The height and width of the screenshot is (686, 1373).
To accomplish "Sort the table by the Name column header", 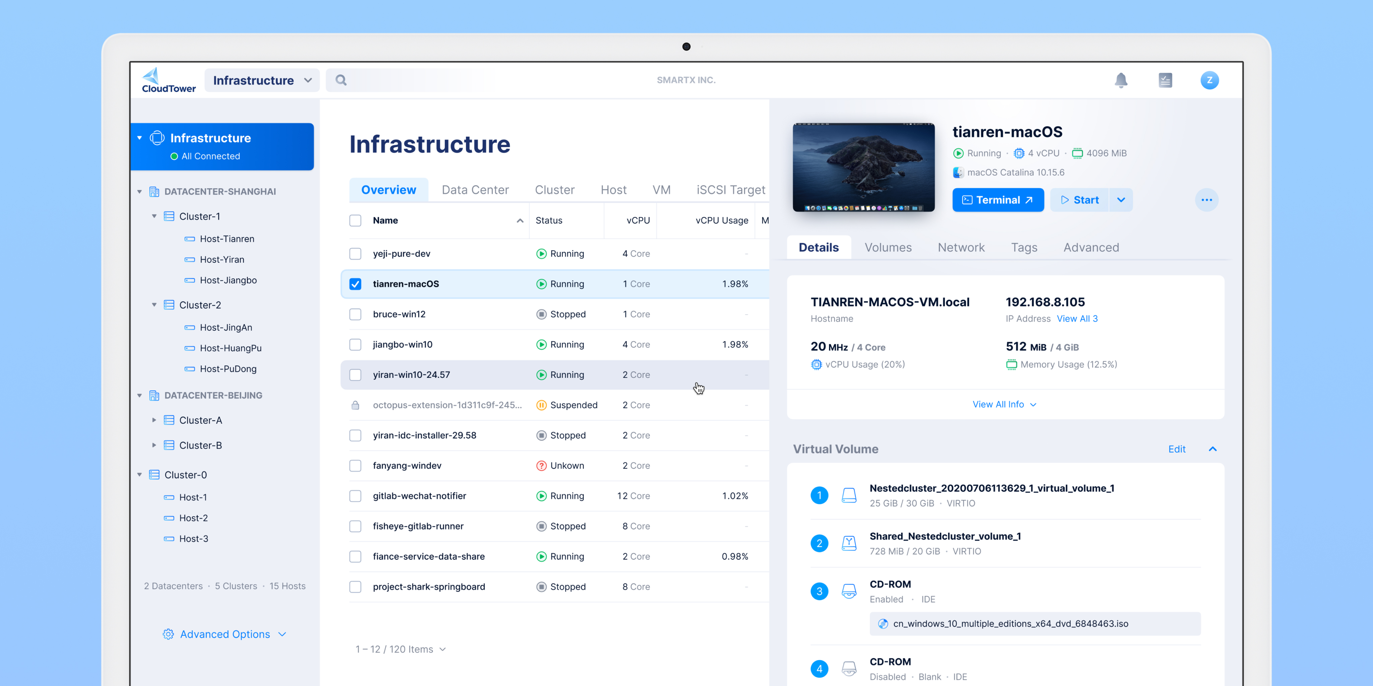I will click(385, 220).
